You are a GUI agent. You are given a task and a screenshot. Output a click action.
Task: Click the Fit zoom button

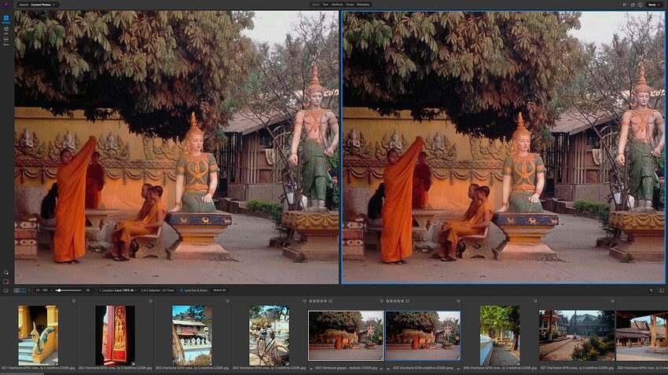click(38, 290)
